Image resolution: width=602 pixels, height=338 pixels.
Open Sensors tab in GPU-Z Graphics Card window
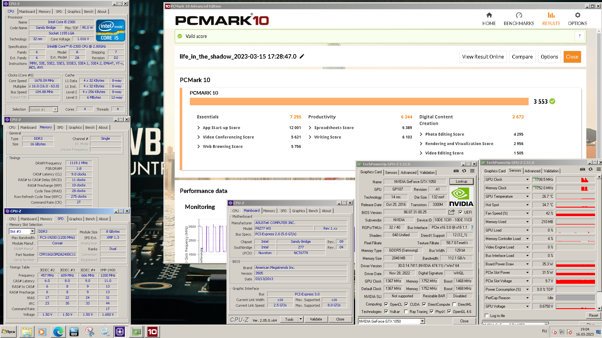click(x=391, y=172)
